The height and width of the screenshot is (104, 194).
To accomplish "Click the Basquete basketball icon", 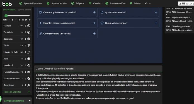I will pos(29,39).
